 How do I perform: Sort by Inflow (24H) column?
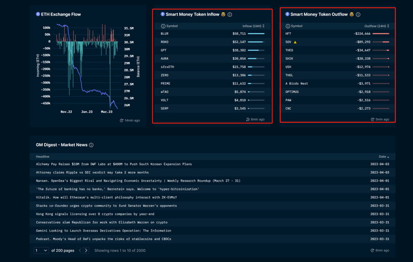253,26
